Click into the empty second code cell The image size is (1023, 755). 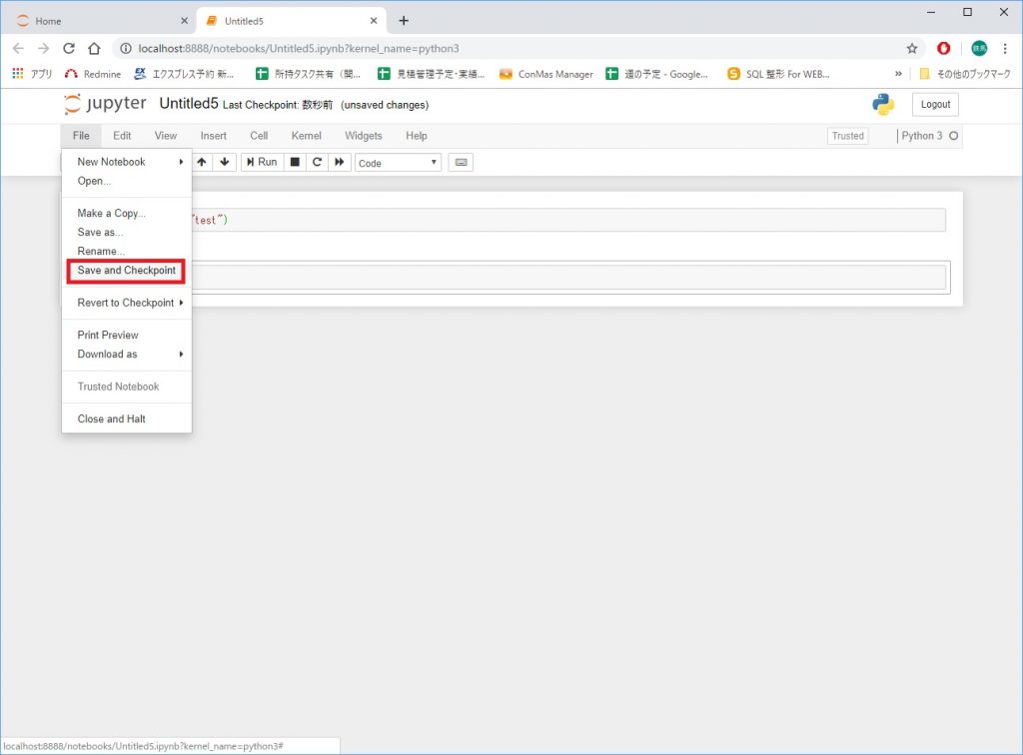tap(567, 277)
